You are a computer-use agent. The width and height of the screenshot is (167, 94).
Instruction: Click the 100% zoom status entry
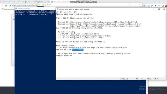[x=137, y=79]
